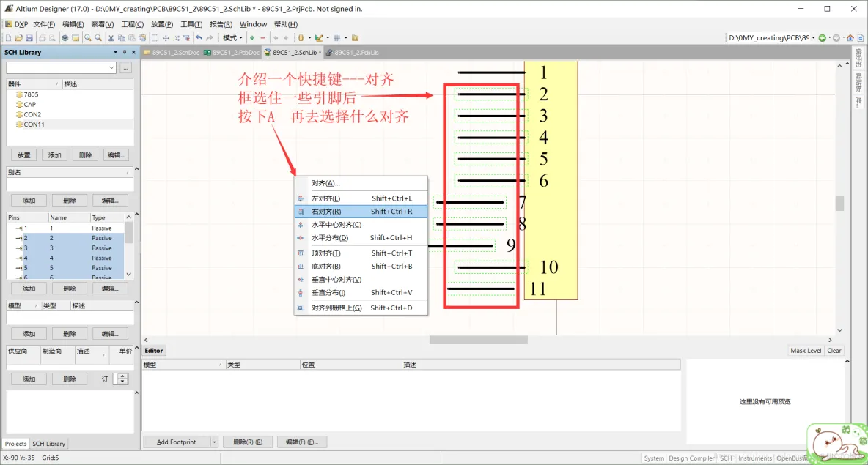Viewport: 868px width, 465px height.
Task: Click the New document toolbar icon
Action: pos(8,38)
